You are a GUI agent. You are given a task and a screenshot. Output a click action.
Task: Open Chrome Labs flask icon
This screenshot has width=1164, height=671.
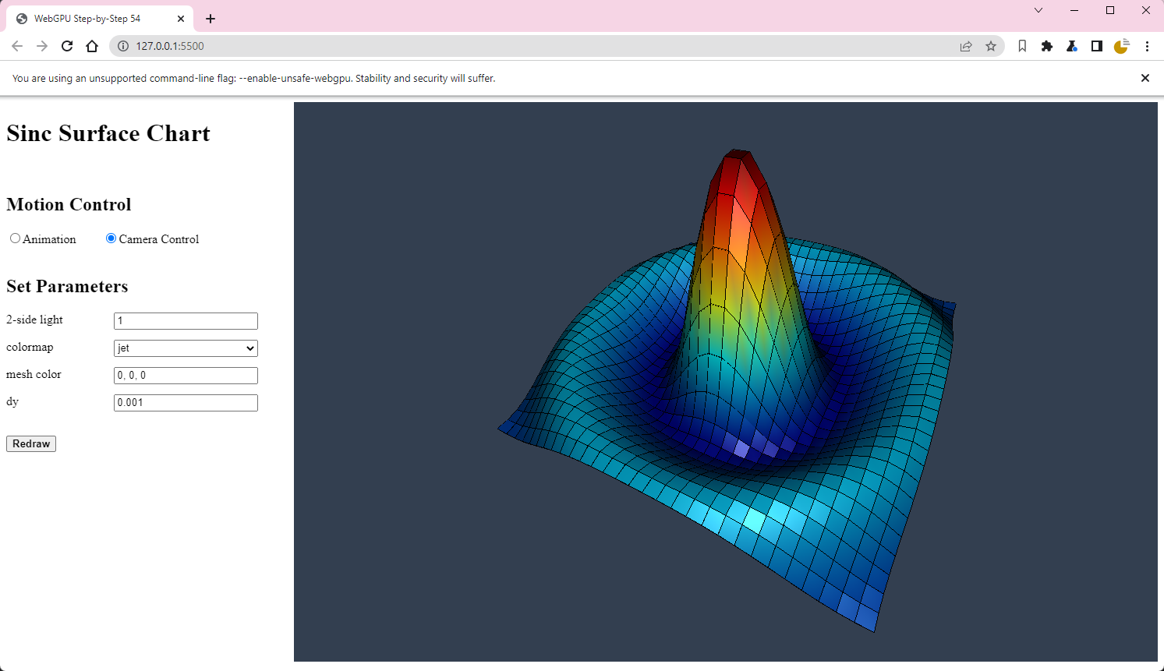[x=1072, y=46]
